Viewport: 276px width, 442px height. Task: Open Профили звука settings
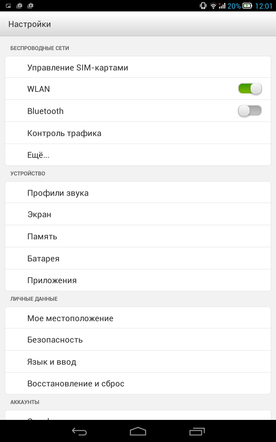(x=138, y=193)
